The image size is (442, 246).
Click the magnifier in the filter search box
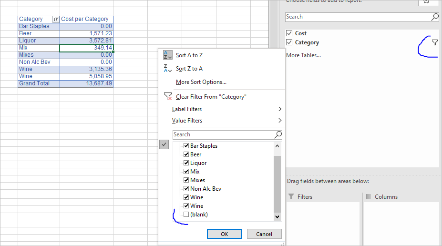278,135
